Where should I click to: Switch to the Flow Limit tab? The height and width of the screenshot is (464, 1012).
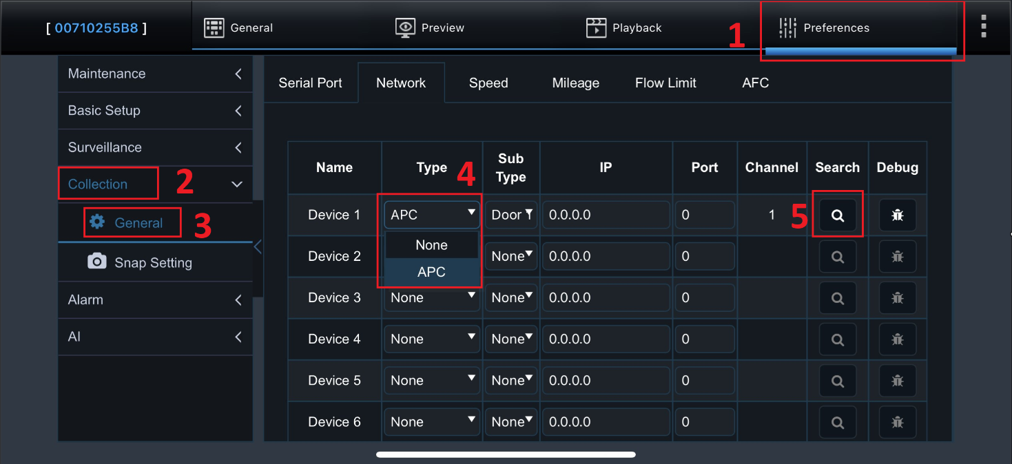pyautogui.click(x=665, y=83)
